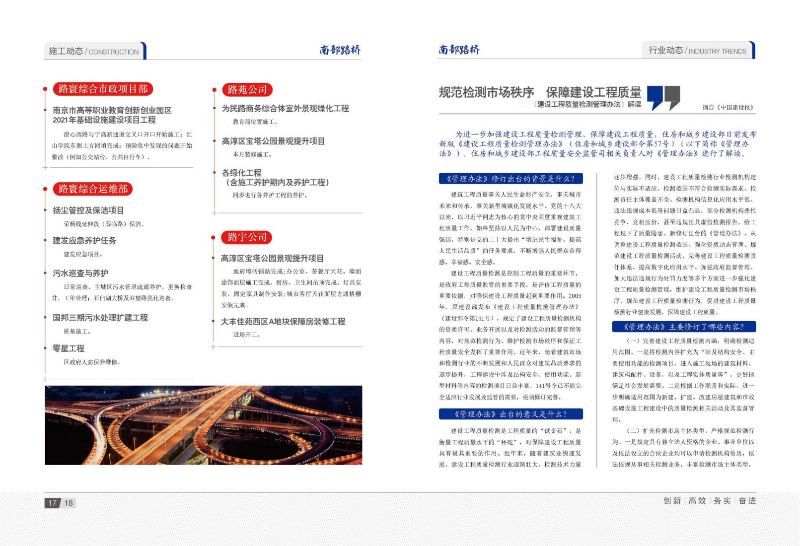Click the text 荣杨线延伸段（薛临路）保洁。
This screenshot has height=546, width=800.
104,224
